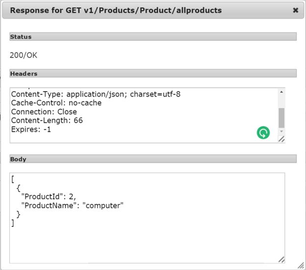This screenshot has width=306, height=270.
Task: Click the Body text area resize handle
Action: [281, 260]
